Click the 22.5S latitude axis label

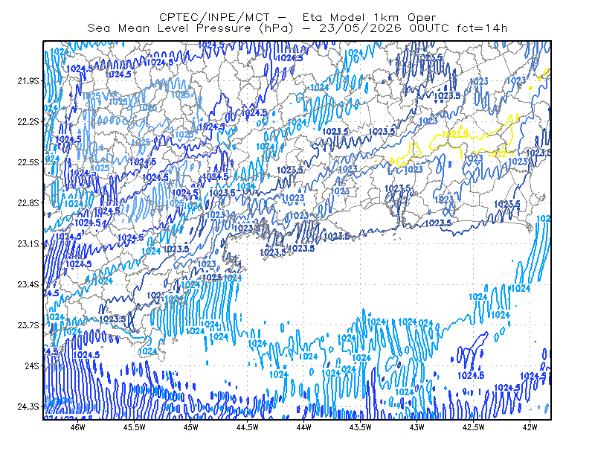tap(28, 162)
